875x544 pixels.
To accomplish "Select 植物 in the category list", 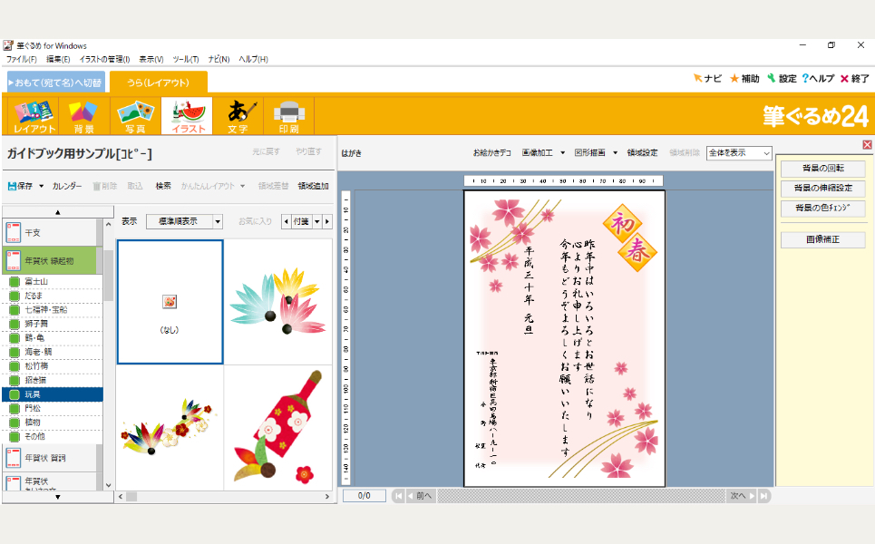I will coord(53,423).
